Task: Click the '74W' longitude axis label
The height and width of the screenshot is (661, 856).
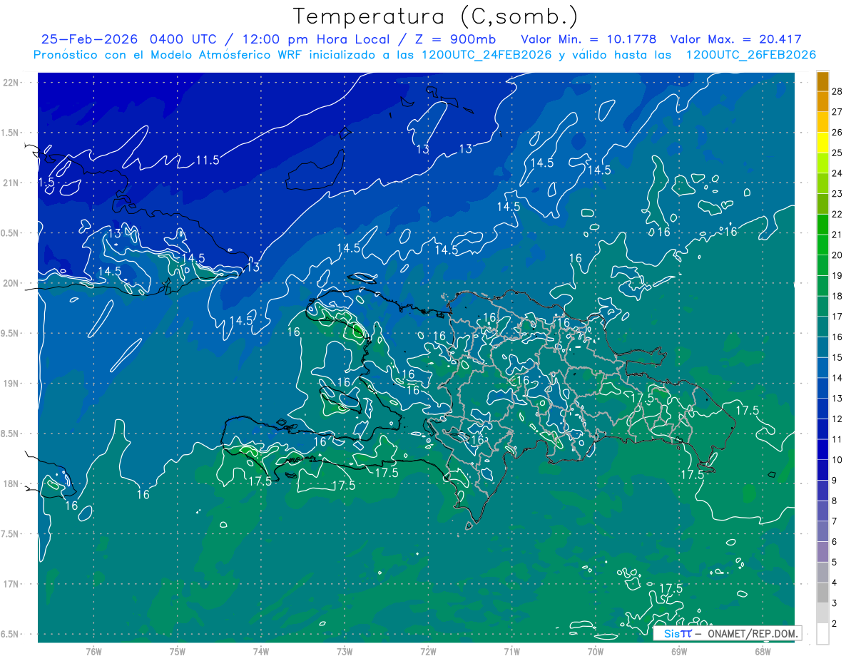Action: pyautogui.click(x=260, y=651)
